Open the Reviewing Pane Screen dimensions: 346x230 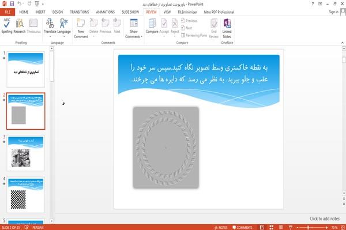[x=194, y=35]
